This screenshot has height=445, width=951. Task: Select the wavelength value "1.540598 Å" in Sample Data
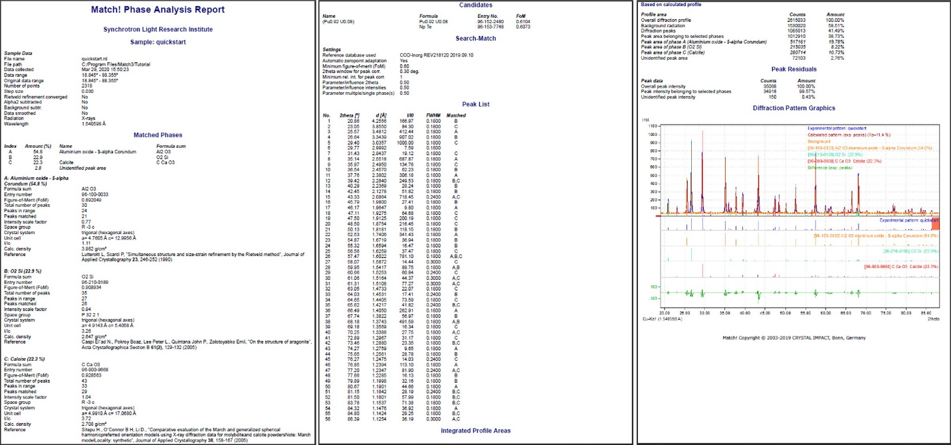[93, 123]
